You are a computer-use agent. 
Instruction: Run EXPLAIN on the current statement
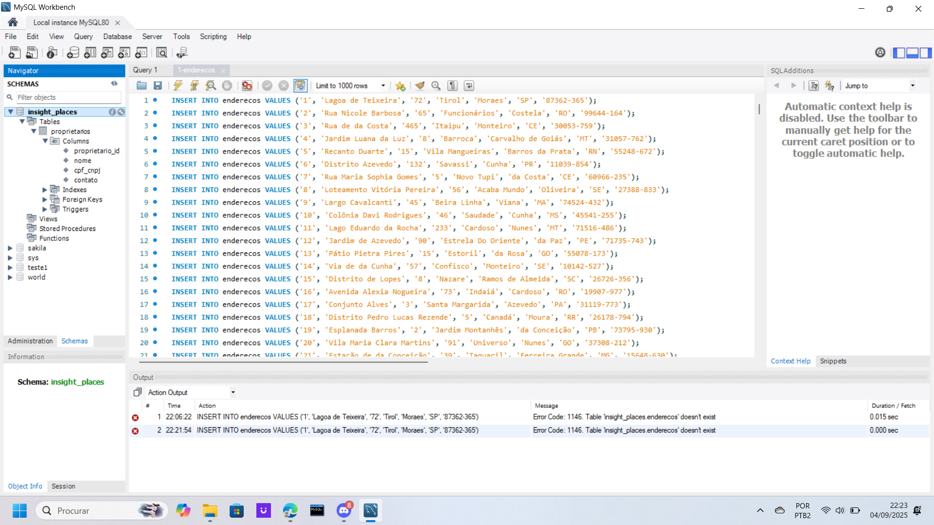211,86
